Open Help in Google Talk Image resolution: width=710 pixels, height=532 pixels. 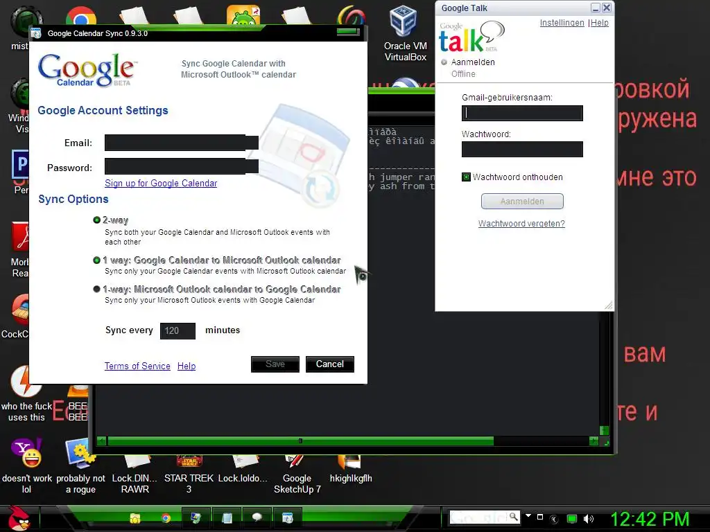pos(600,23)
